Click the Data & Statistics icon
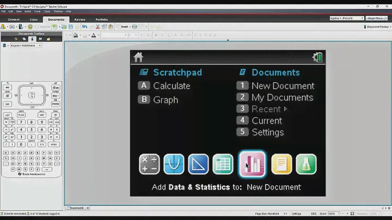The width and height of the screenshot is (392, 220). (x=252, y=164)
